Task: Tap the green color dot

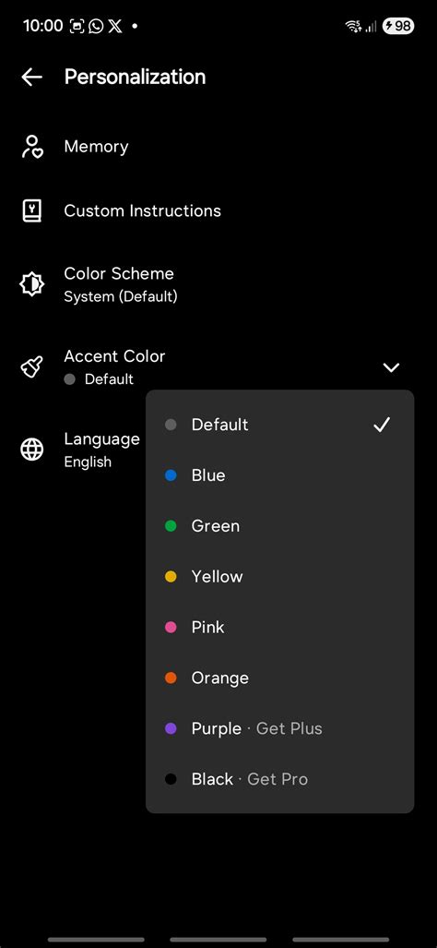Action: (171, 526)
